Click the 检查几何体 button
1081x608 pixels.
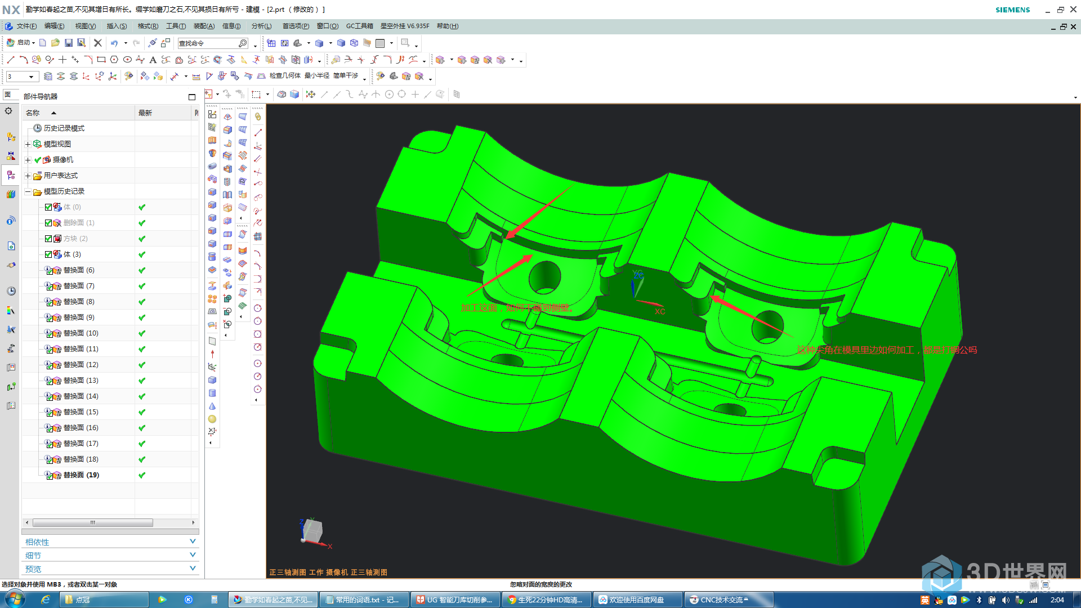(285, 76)
